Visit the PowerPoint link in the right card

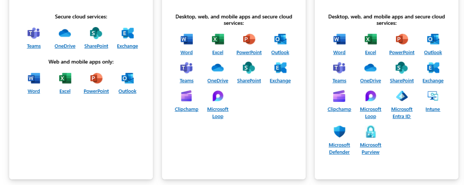pyautogui.click(x=402, y=53)
